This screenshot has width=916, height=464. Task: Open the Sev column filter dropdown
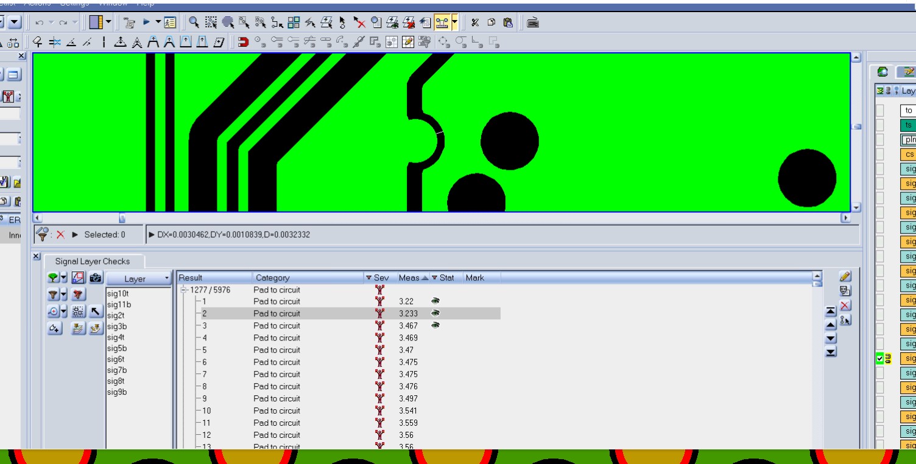(x=369, y=278)
